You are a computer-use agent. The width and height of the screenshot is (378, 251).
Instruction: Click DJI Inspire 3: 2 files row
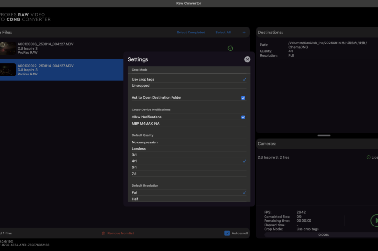(274, 157)
